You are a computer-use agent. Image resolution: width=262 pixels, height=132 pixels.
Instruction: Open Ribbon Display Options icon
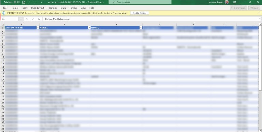(235, 2)
